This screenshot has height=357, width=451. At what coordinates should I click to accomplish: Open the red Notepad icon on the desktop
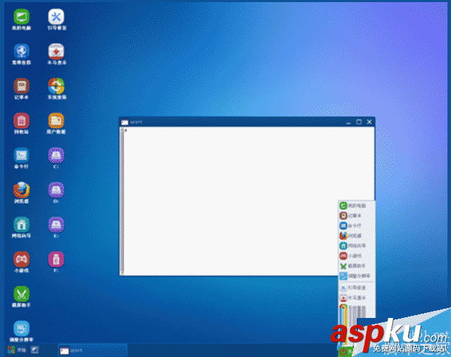click(x=21, y=89)
